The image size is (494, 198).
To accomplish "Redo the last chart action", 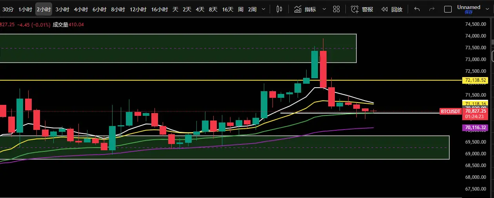I will [432, 9].
